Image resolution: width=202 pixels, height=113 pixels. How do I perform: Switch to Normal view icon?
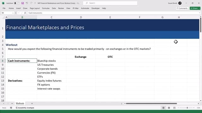pos(163,108)
